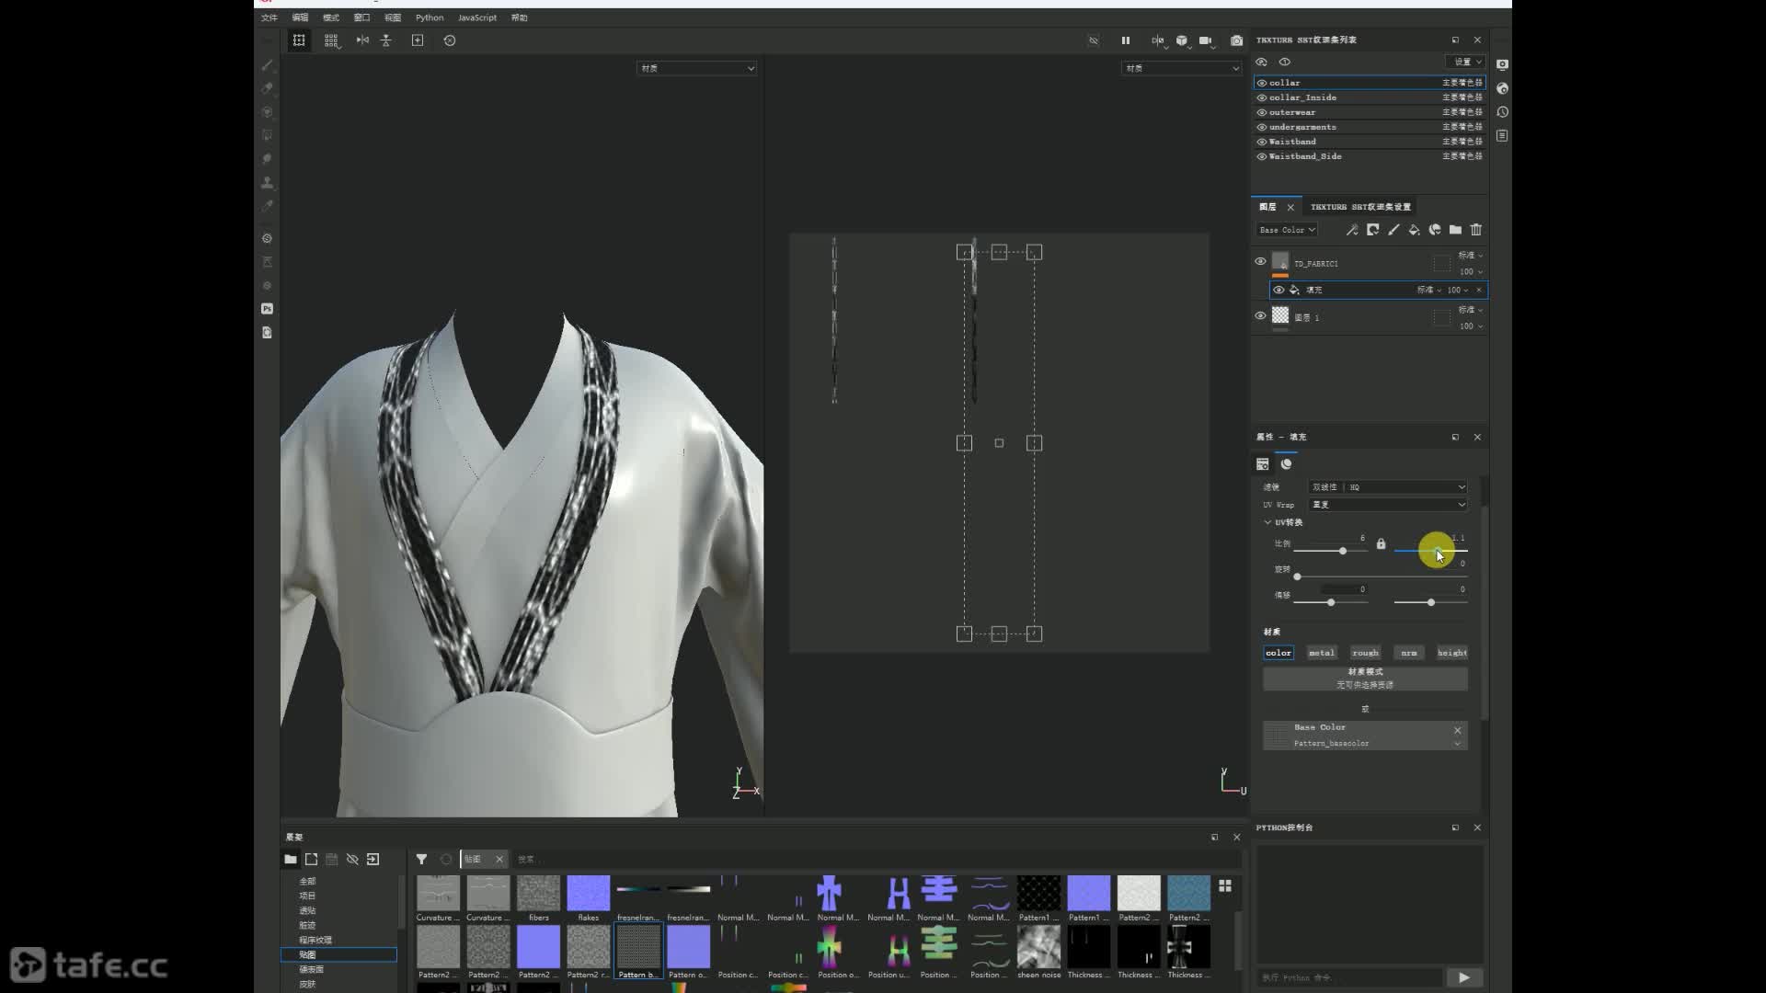Collapse the UV转换 section

pos(1267,522)
